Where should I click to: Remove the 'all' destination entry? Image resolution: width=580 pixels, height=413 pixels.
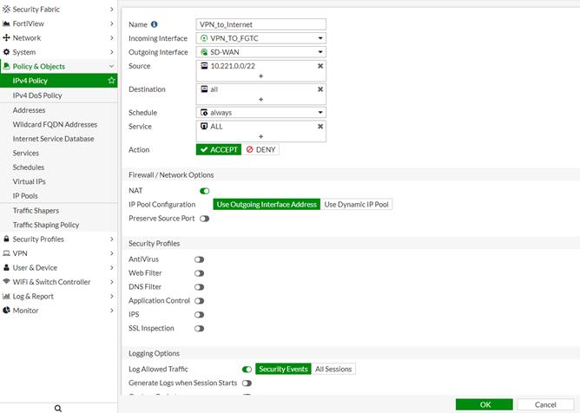[320, 89]
